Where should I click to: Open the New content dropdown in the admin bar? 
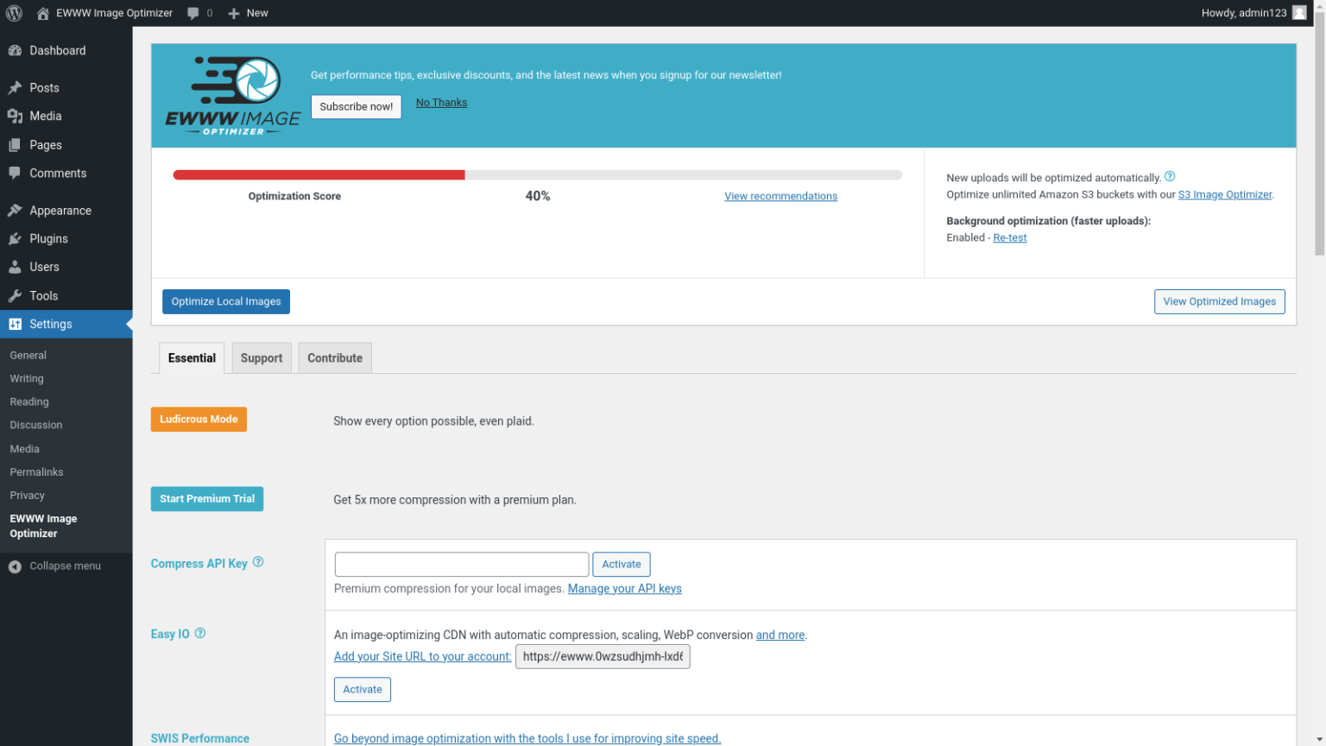(248, 12)
